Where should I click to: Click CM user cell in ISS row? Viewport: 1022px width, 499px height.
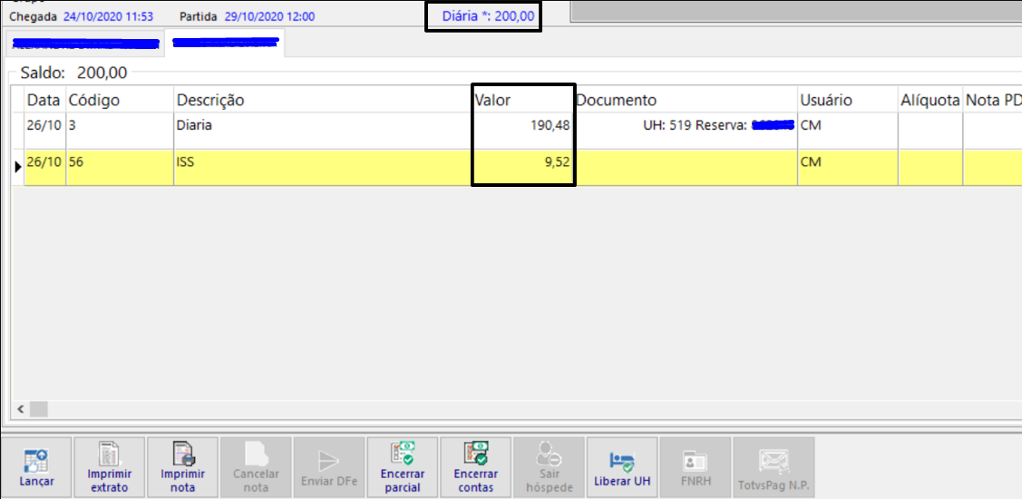847,168
